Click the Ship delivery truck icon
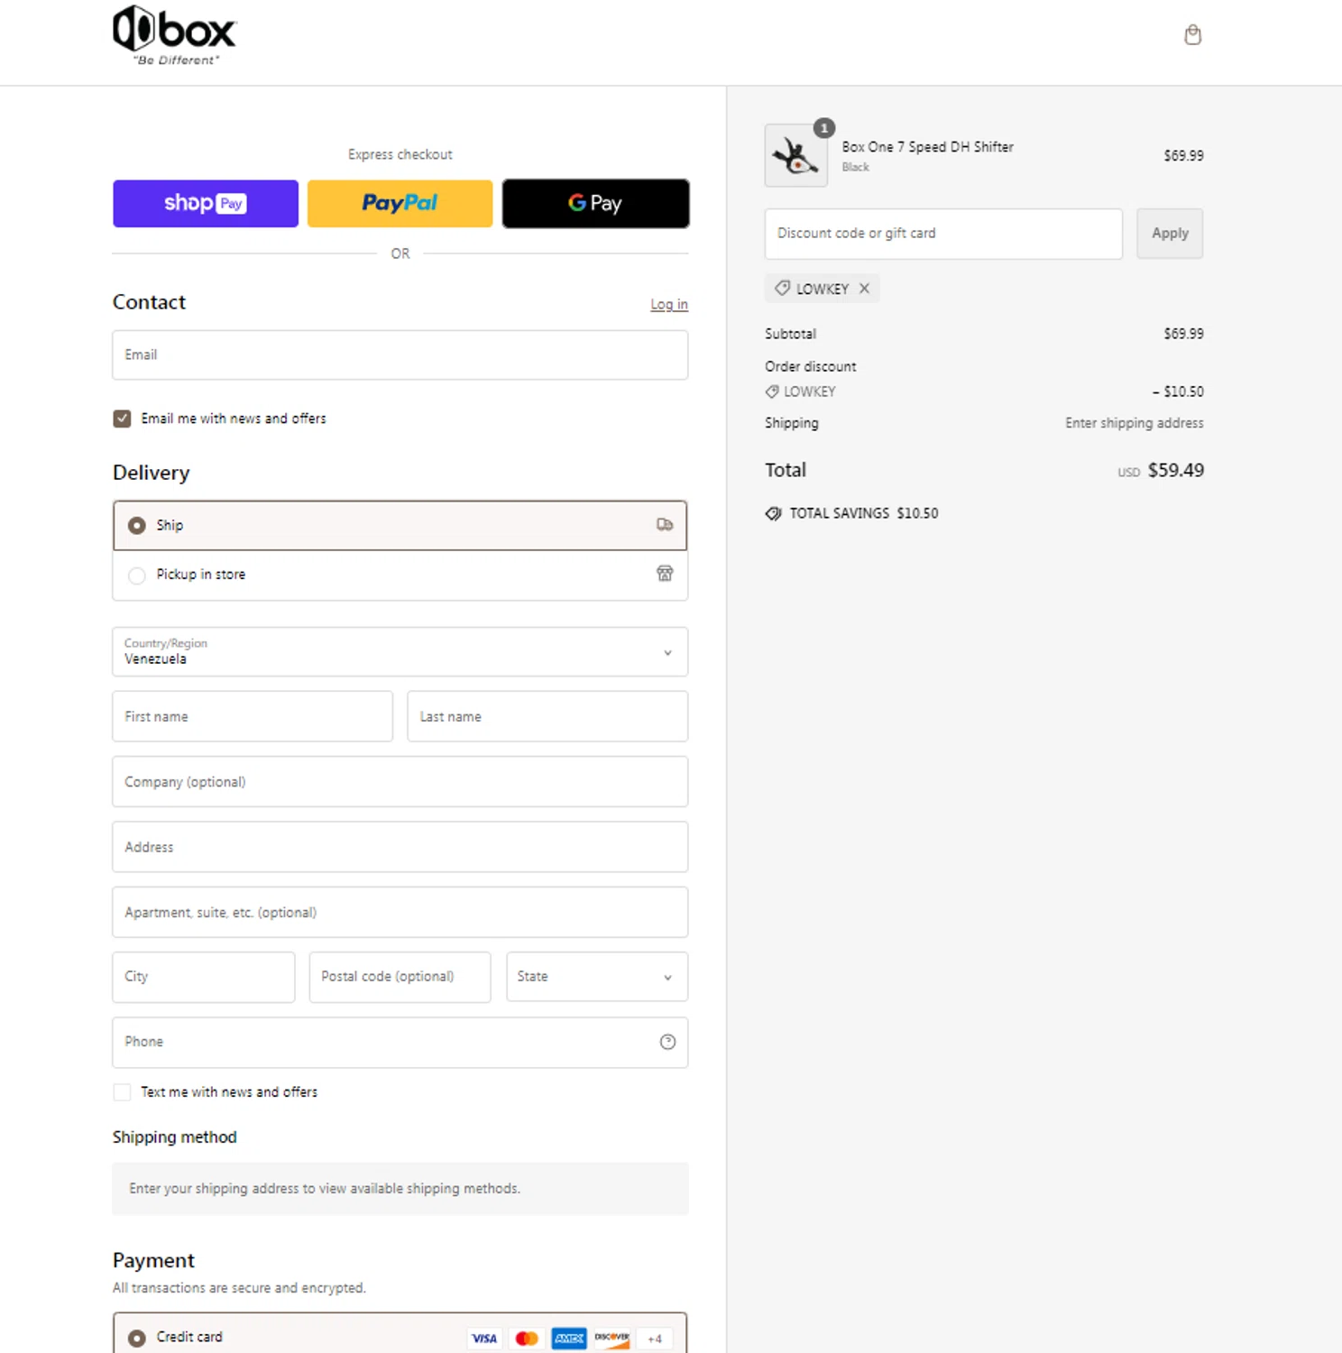Image resolution: width=1342 pixels, height=1353 pixels. click(665, 525)
